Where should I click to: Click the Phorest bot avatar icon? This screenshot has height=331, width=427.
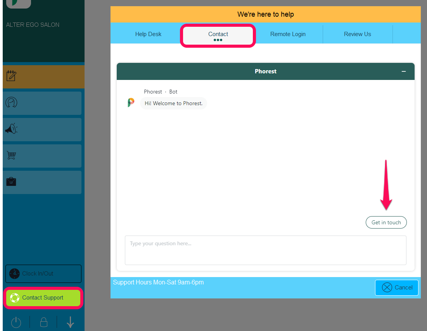click(x=131, y=102)
